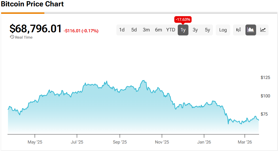This screenshot has height=151, width=278.
Task: Switch to line chart view
Action: [263, 30]
